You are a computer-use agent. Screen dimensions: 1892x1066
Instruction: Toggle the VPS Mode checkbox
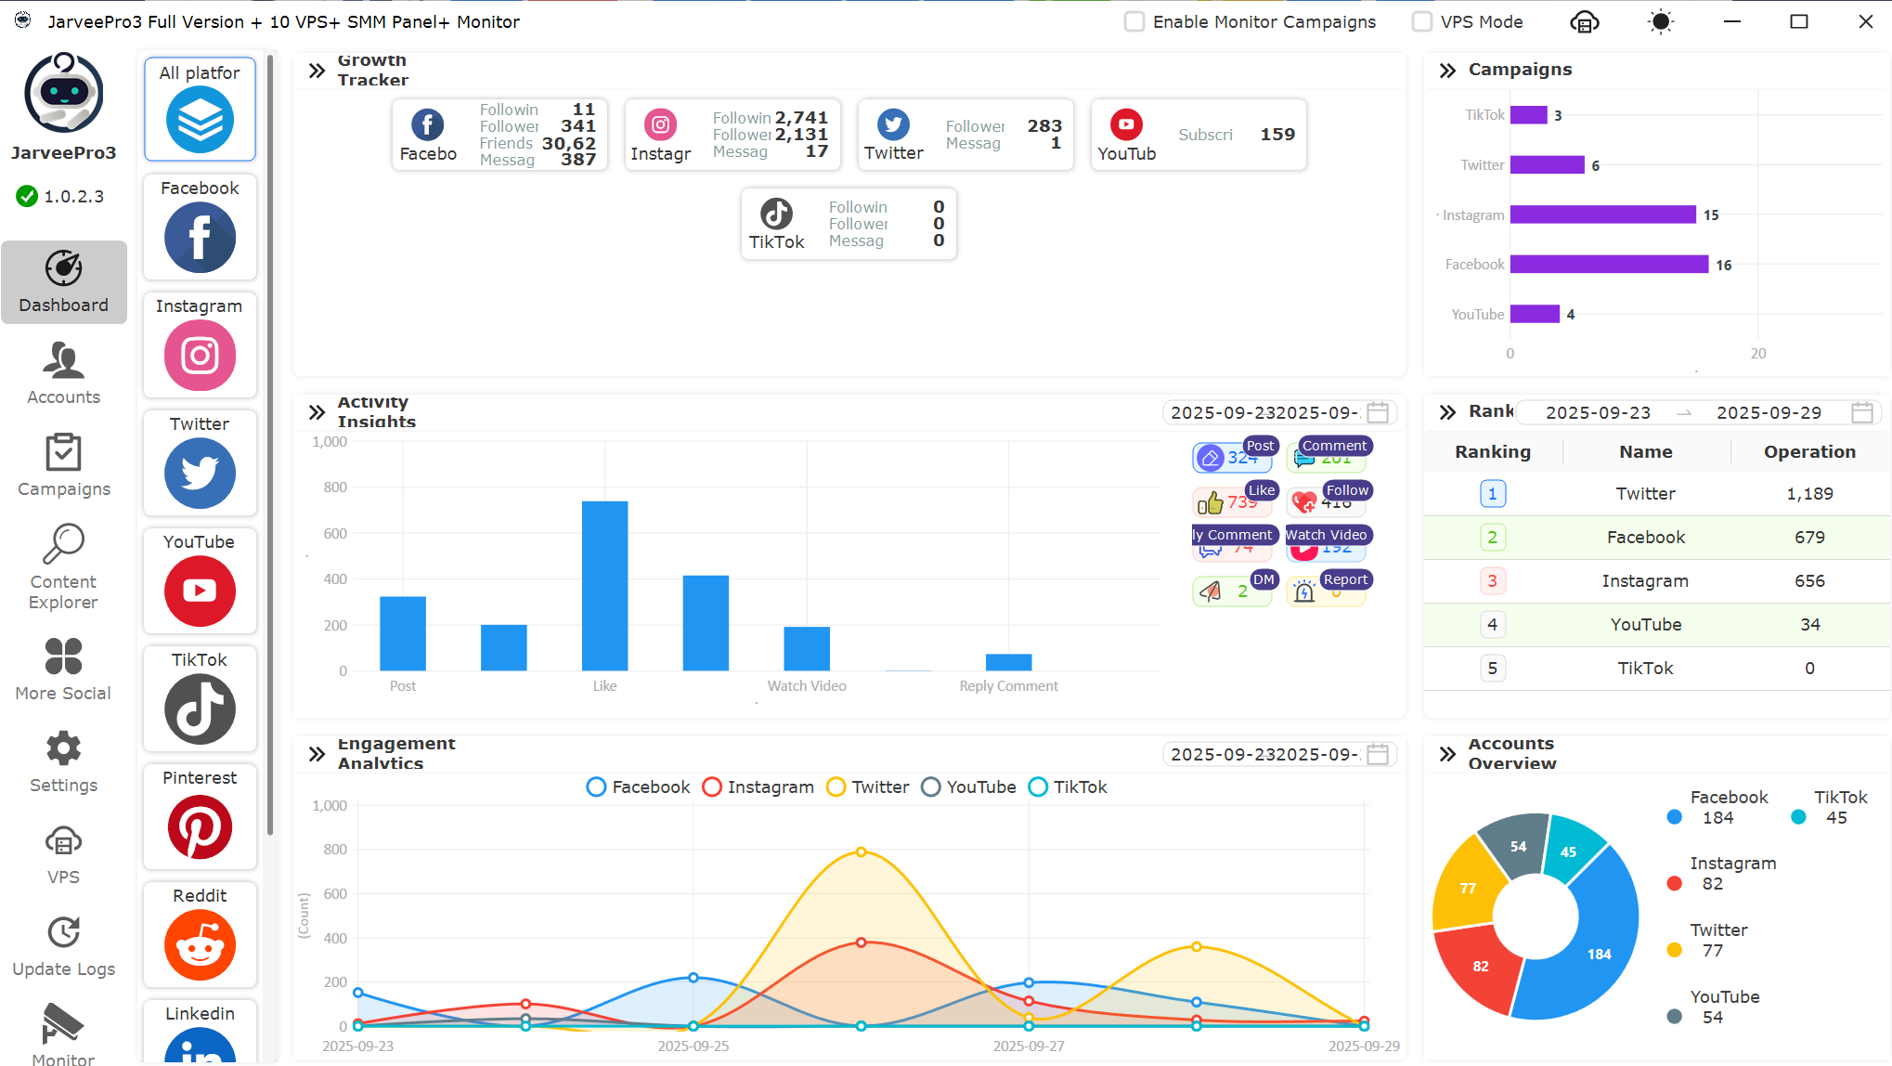coord(1422,21)
